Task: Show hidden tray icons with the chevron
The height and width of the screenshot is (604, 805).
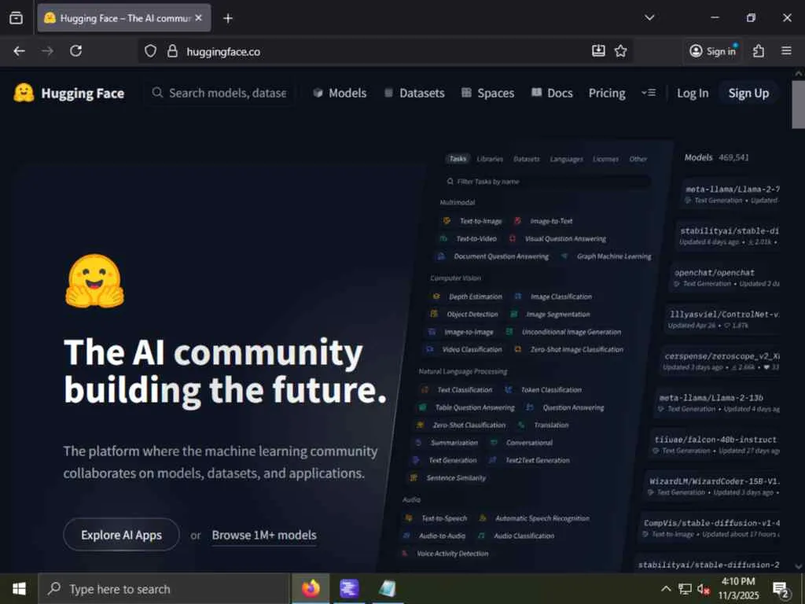Action: 665,588
